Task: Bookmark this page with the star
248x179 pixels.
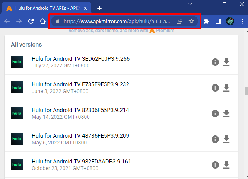Action: click(191, 21)
